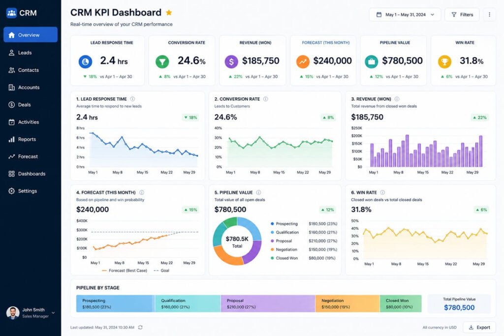This screenshot has width=504, height=336.
Task: Click the Goal dashed-line legend label
Action: (161, 271)
